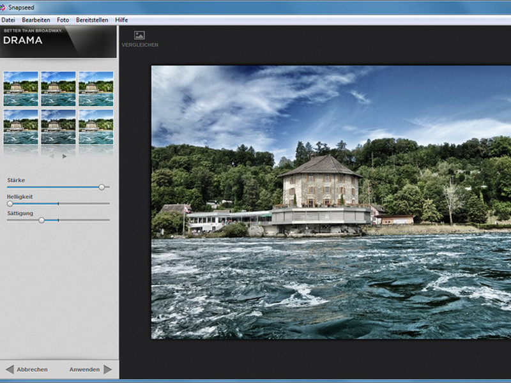Select last Drama preset thumbnail in bottom row

[96, 126]
